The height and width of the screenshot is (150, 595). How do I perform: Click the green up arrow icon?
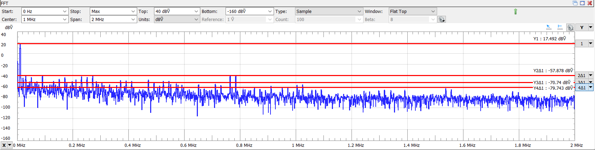515,12
